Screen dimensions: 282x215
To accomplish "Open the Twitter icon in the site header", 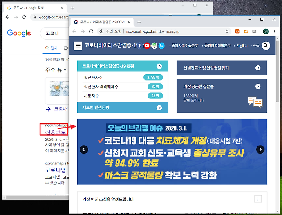I will pyautogui.click(x=161, y=46).
